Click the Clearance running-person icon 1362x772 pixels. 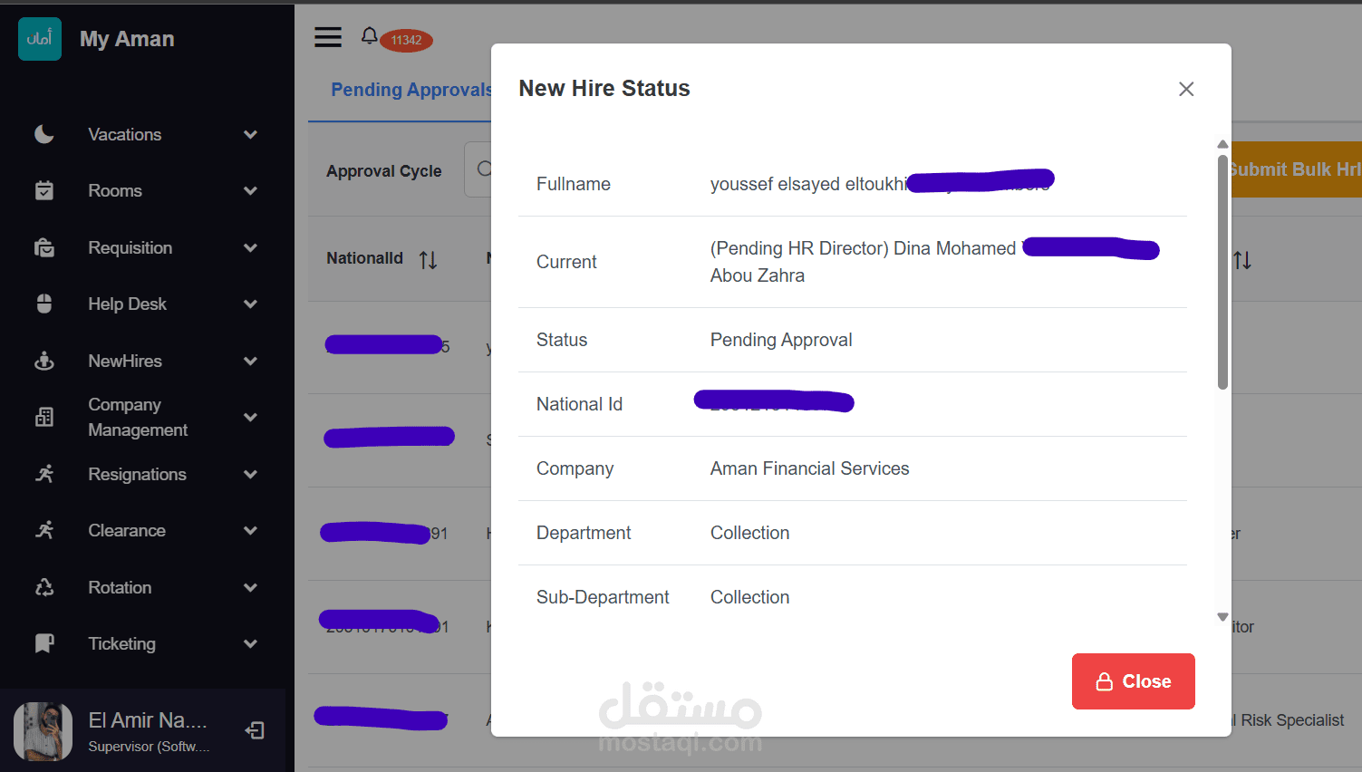point(44,530)
